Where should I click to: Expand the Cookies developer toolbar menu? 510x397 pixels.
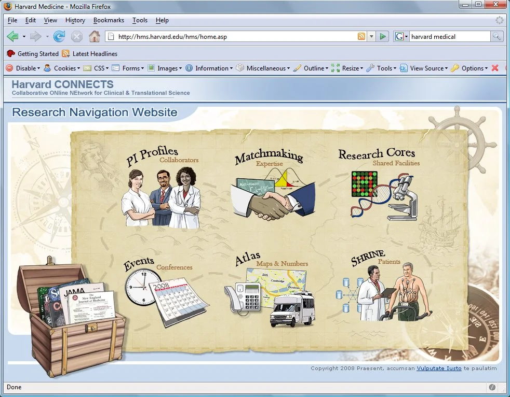[62, 68]
